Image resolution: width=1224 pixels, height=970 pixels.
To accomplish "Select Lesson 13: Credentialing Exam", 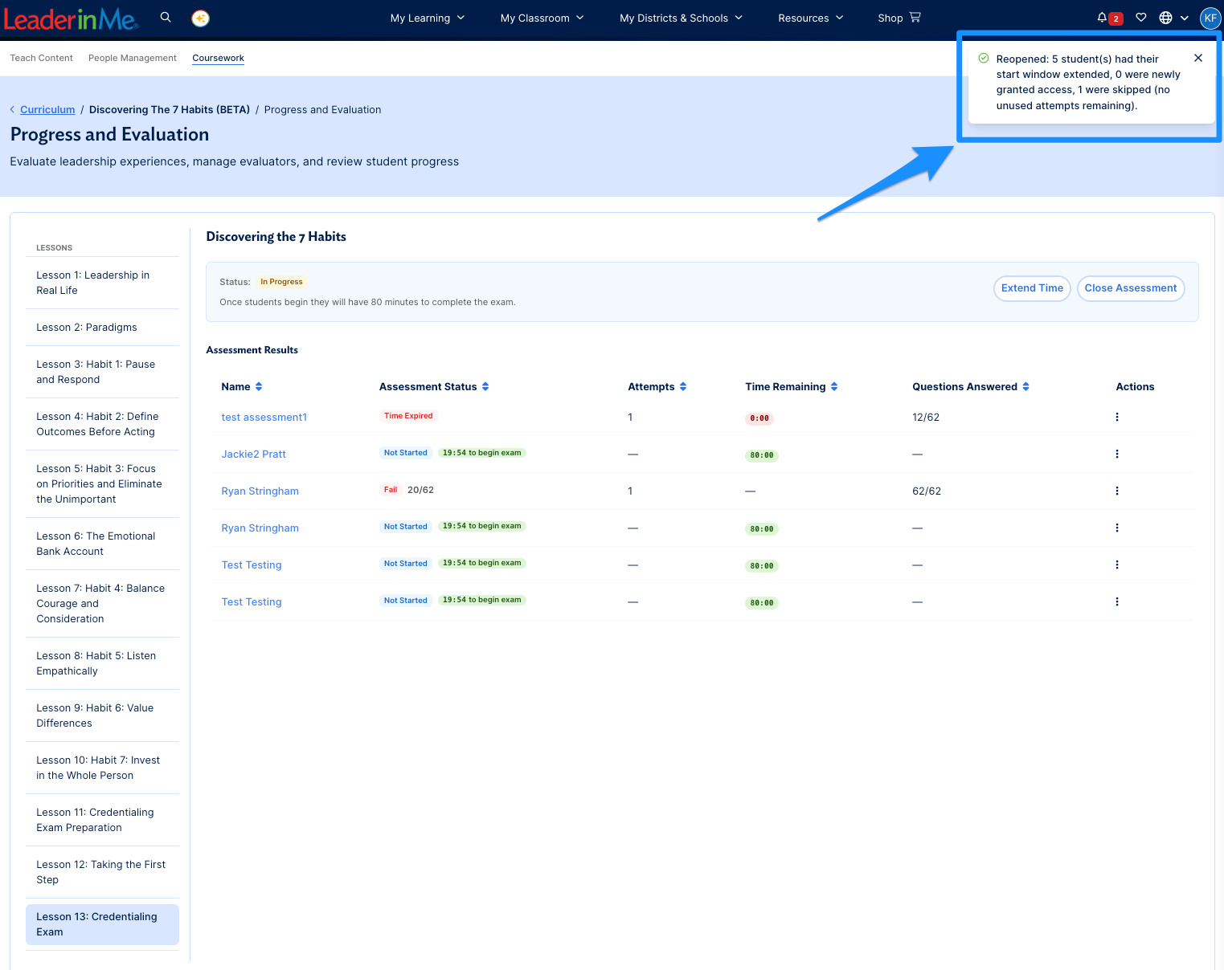I will coord(102,924).
